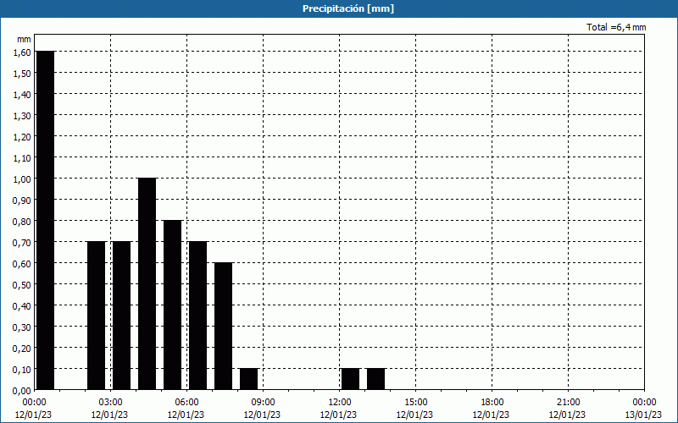The width and height of the screenshot is (678, 423).
Task: Select the 0,60 mm precipitation bar
Action: click(224, 326)
